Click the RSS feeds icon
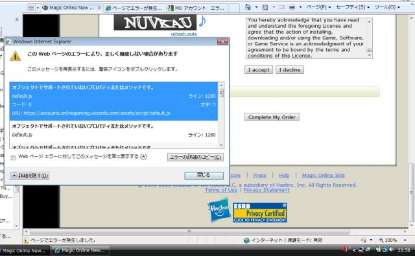 click(265, 7)
